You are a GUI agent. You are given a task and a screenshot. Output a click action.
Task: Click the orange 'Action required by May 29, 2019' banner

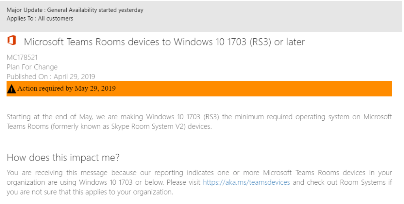point(199,89)
